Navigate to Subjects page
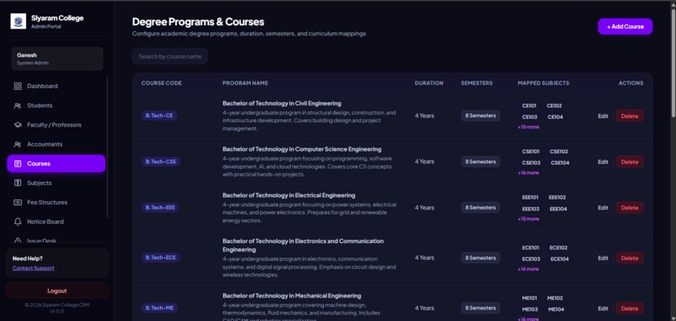676x321 pixels. pos(56,183)
